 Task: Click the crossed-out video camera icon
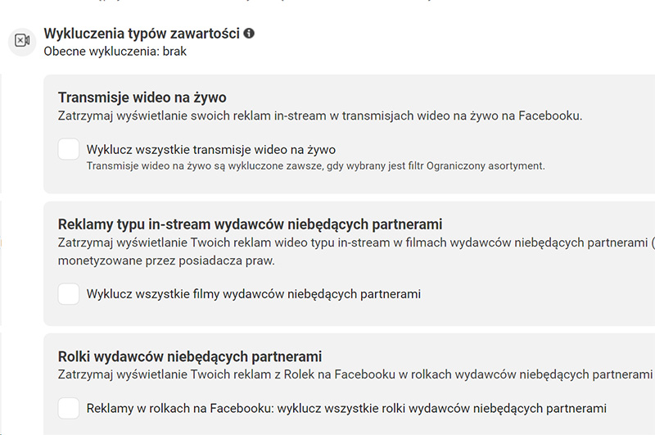click(x=22, y=41)
